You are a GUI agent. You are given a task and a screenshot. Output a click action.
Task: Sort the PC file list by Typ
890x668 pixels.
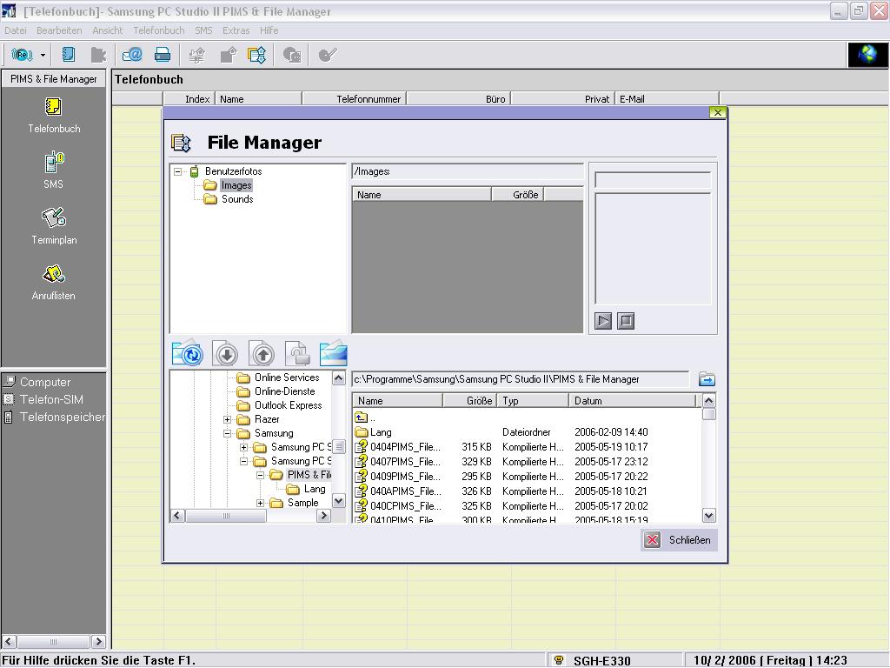tap(534, 401)
